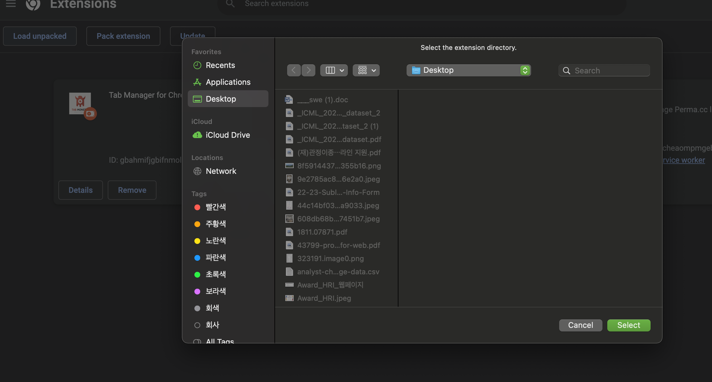Viewport: 712px width, 382px height.
Task: Open iCloud Drive in sidebar
Action: click(x=228, y=135)
